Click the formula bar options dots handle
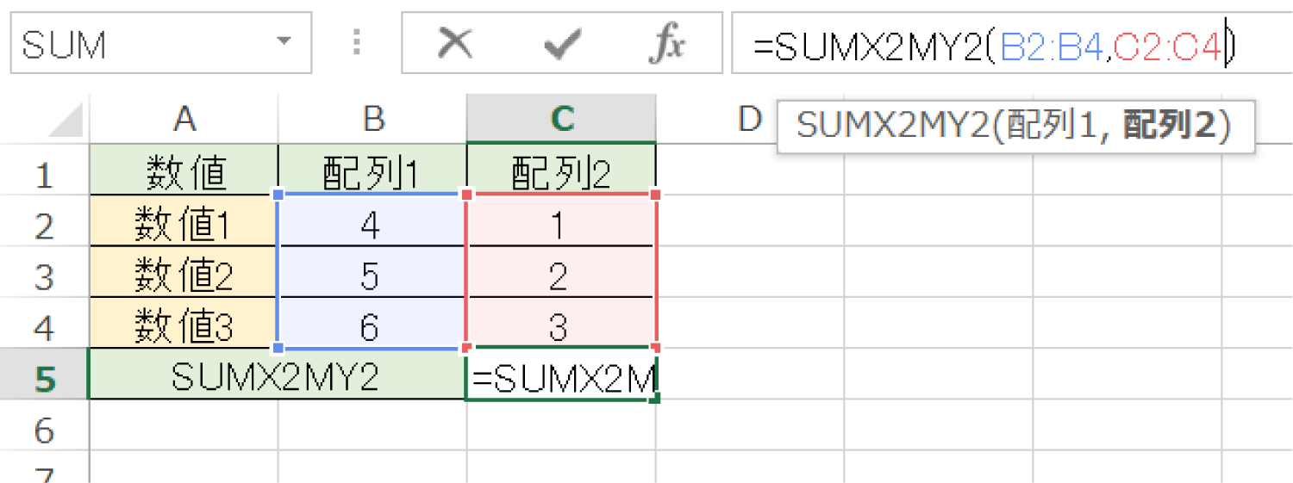1293x483 pixels. tap(358, 42)
